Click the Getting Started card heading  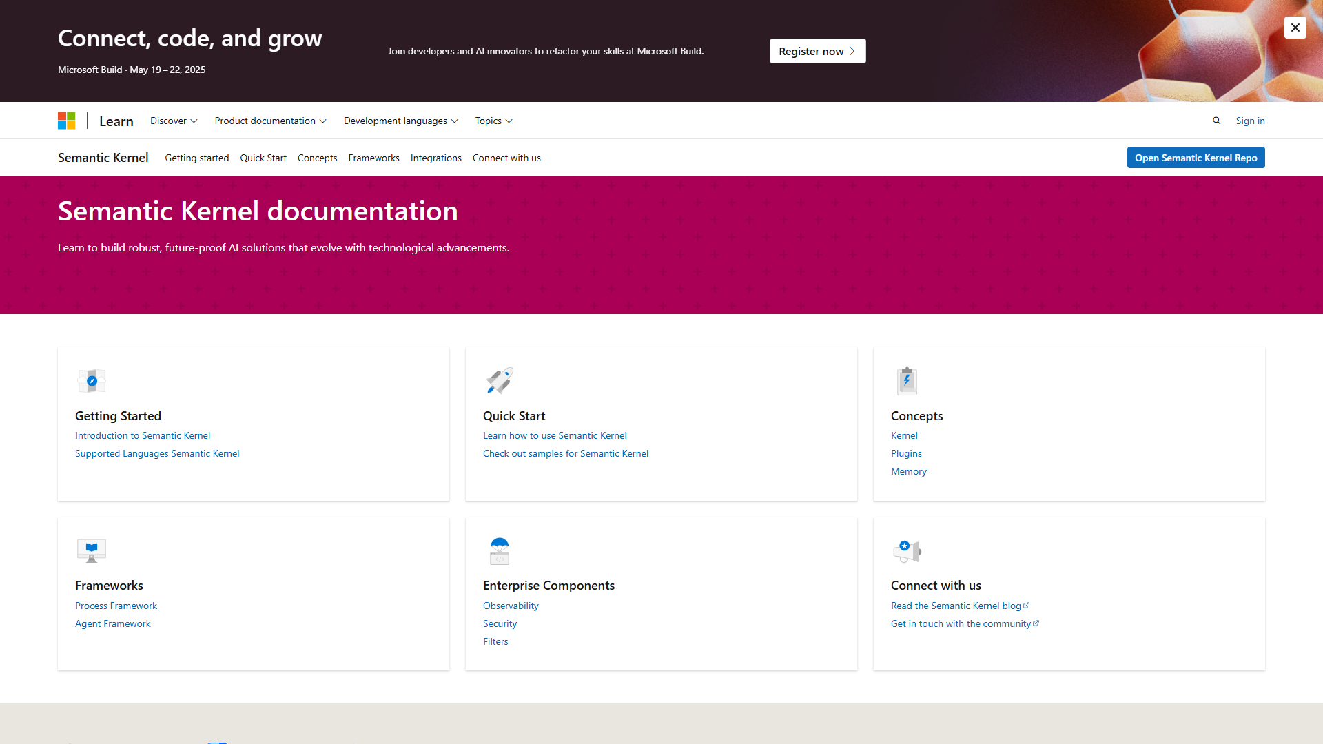click(118, 416)
